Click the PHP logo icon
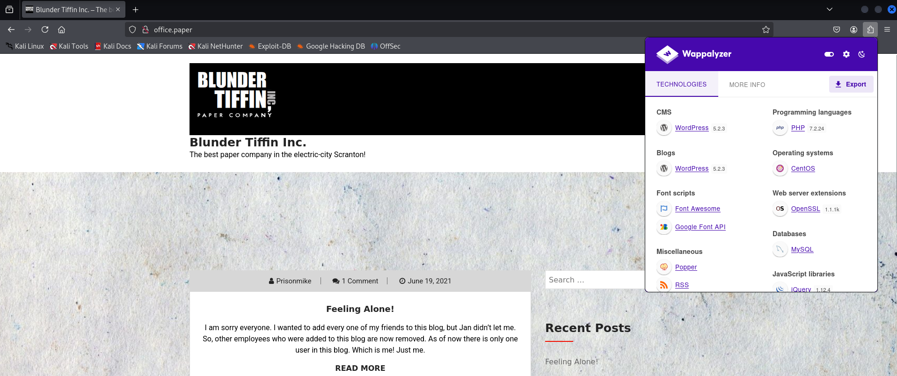Screen dimensions: 897x376 780,128
